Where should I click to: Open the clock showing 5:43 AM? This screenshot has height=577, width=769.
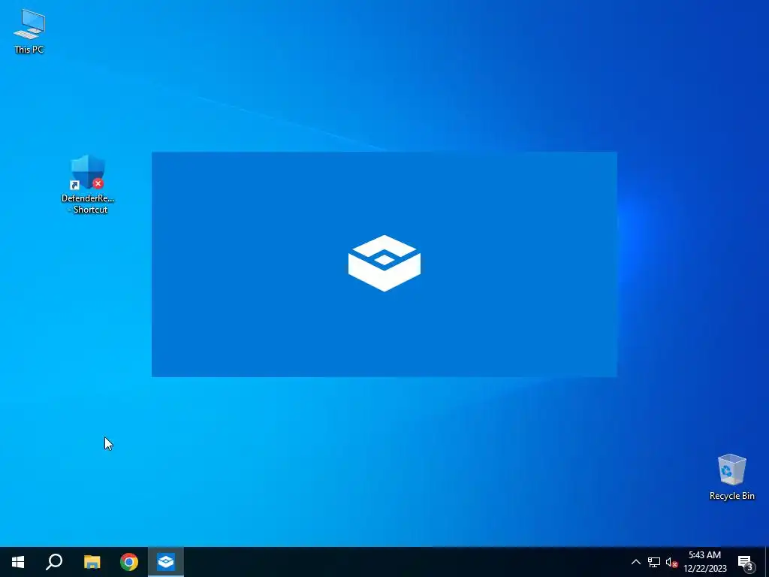(x=704, y=562)
